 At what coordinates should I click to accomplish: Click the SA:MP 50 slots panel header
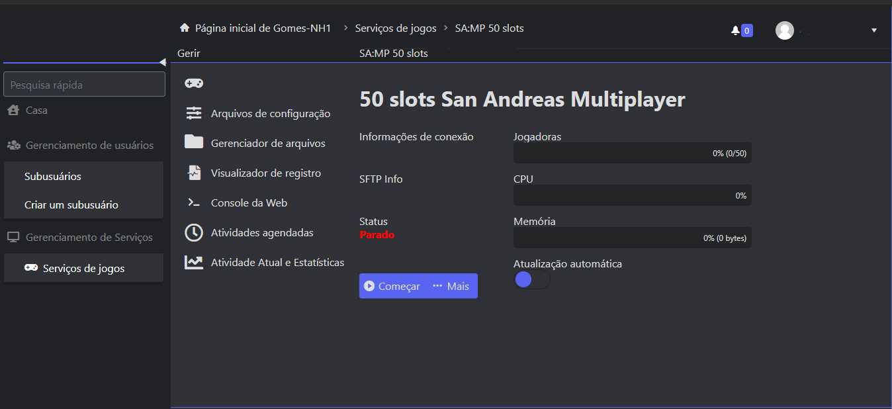(x=394, y=53)
